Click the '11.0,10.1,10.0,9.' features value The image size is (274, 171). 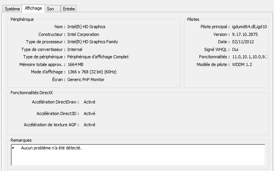(250, 57)
